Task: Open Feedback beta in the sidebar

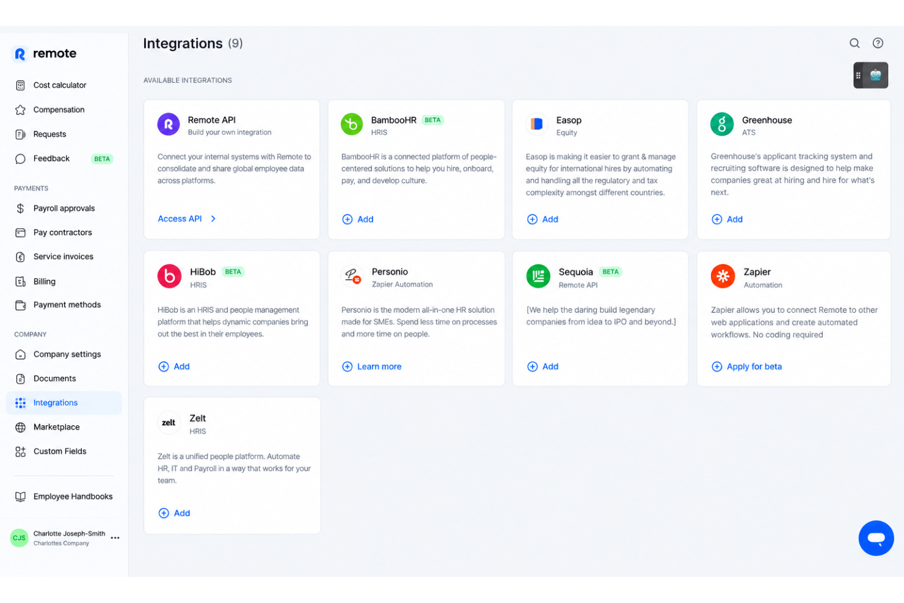Action: [64, 159]
